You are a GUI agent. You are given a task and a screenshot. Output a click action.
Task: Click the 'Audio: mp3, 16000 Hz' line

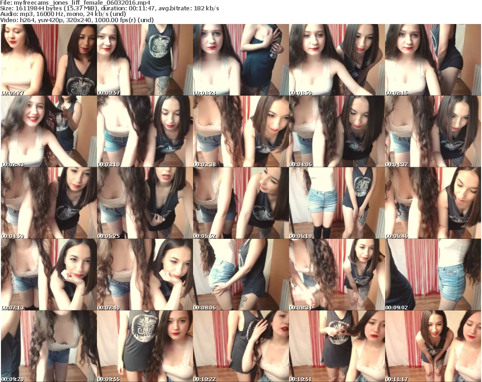click(63, 14)
